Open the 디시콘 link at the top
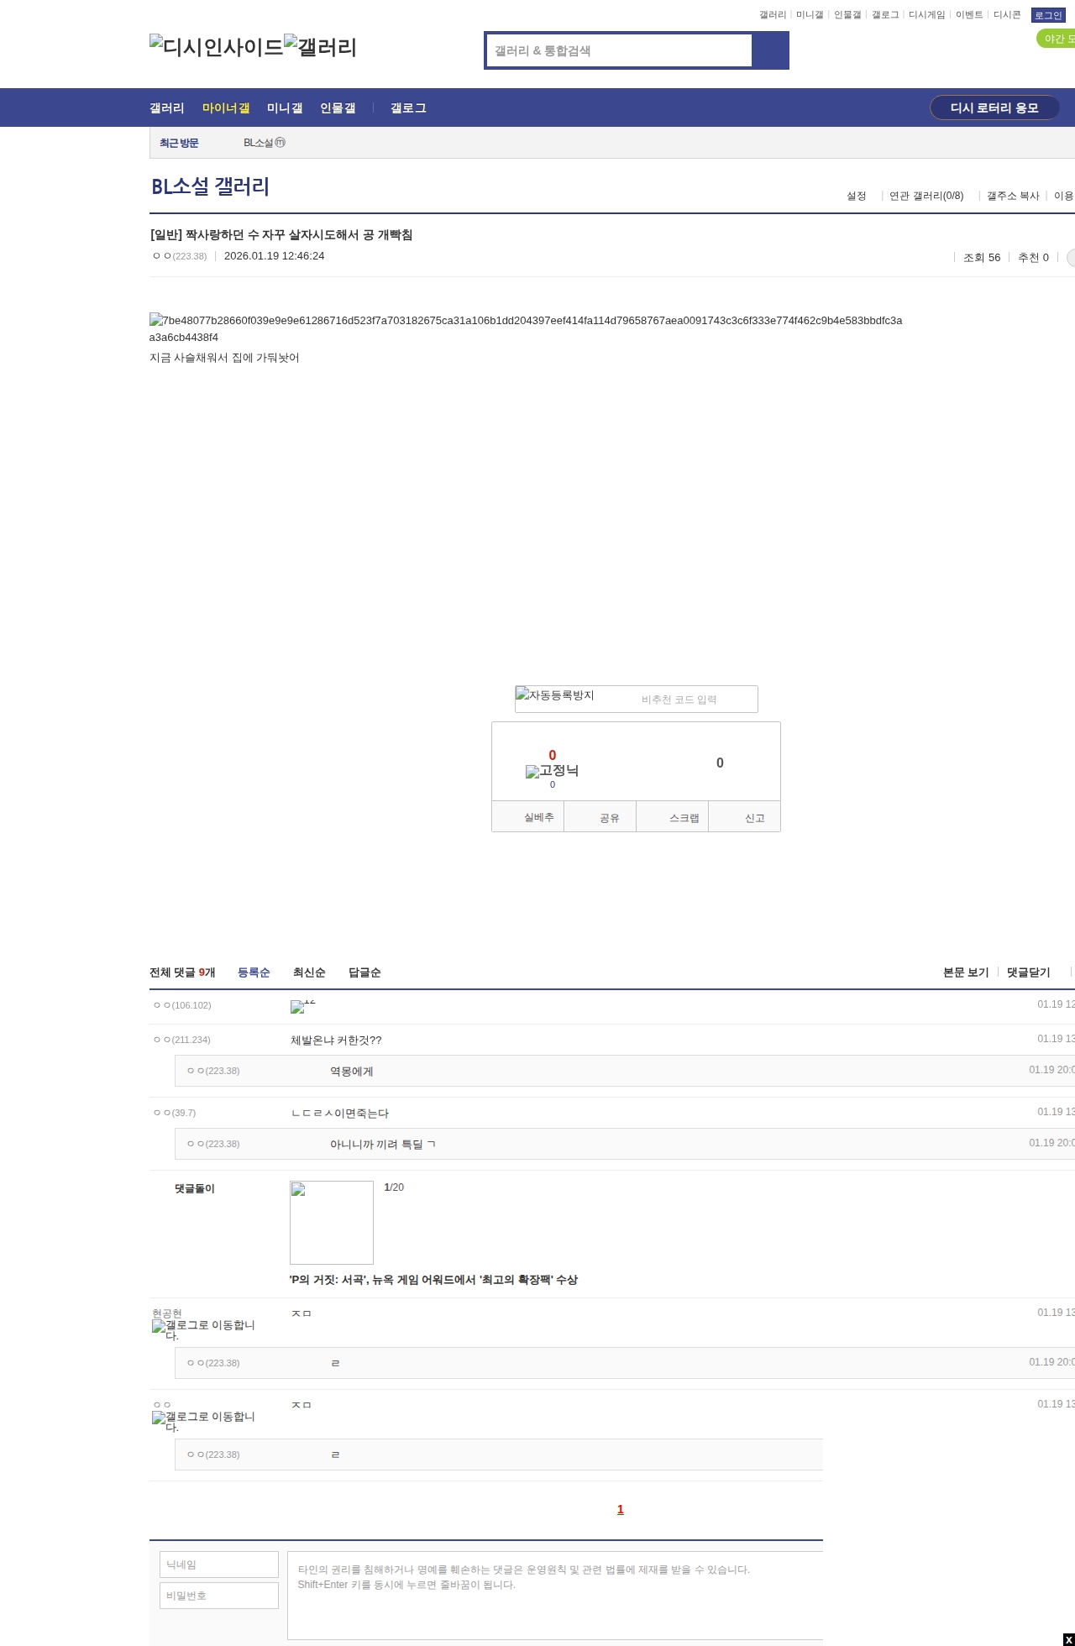1075x1646 pixels. point(1007,15)
